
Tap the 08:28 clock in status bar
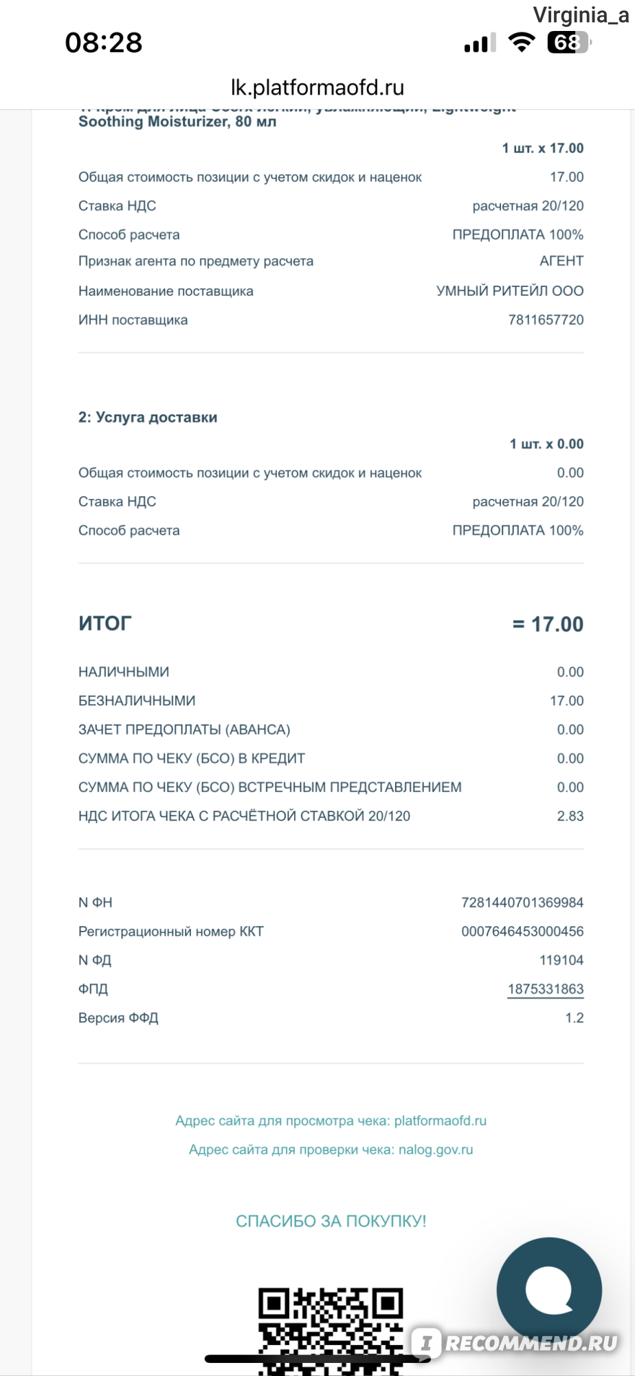tap(104, 43)
